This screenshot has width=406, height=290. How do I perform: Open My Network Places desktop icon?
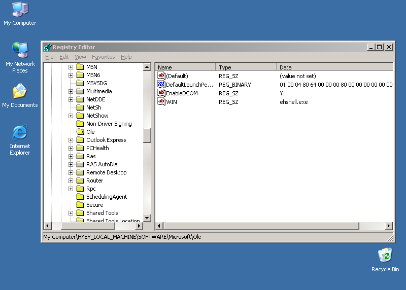[20, 57]
